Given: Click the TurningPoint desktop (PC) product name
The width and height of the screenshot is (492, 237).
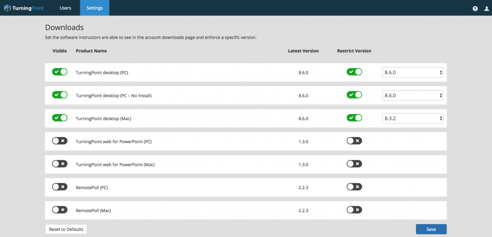Looking at the screenshot, I should [102, 73].
